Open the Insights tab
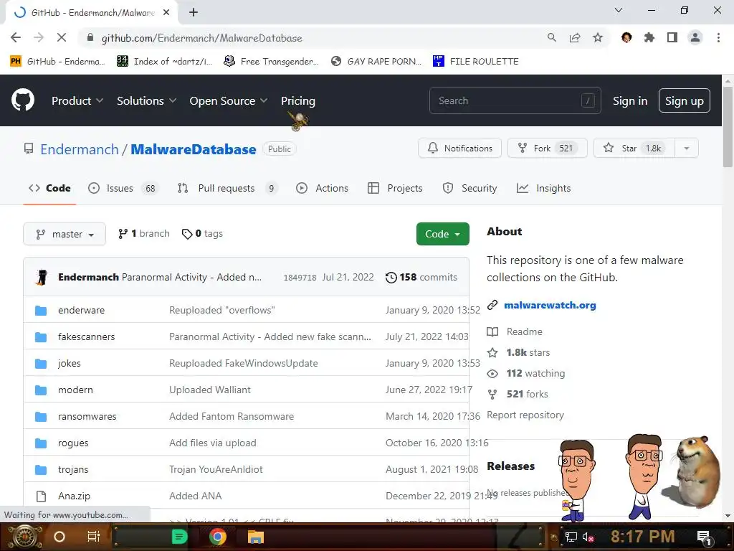This screenshot has height=551, width=734. pyautogui.click(x=543, y=189)
